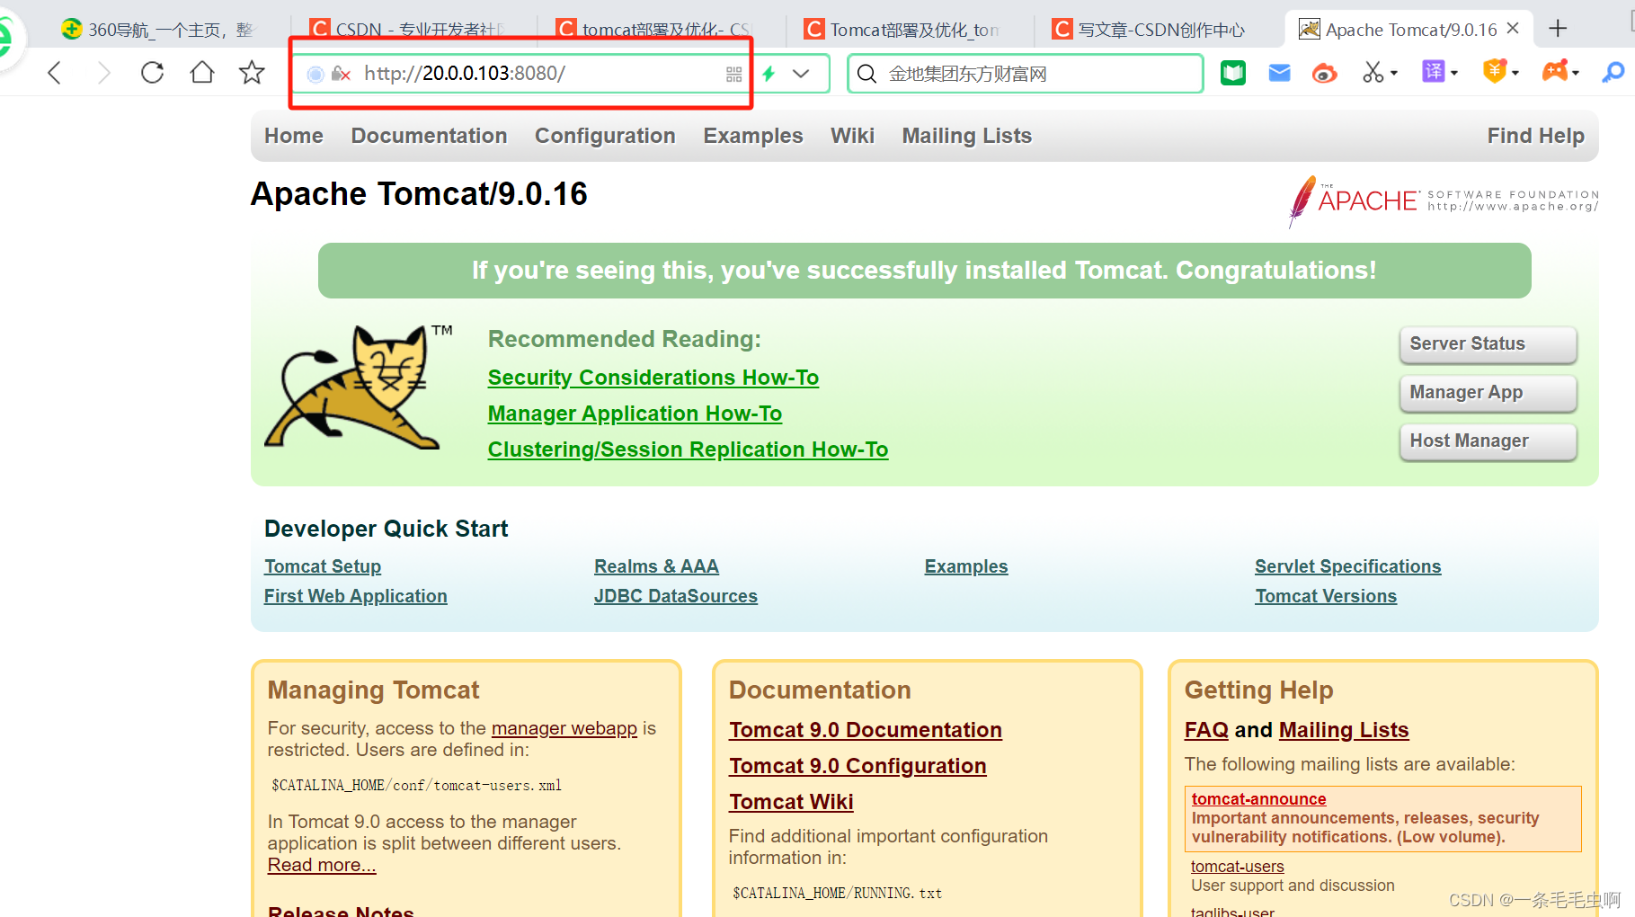Click the Manager App button
Screen dimensions: 1635x917
coord(1488,393)
